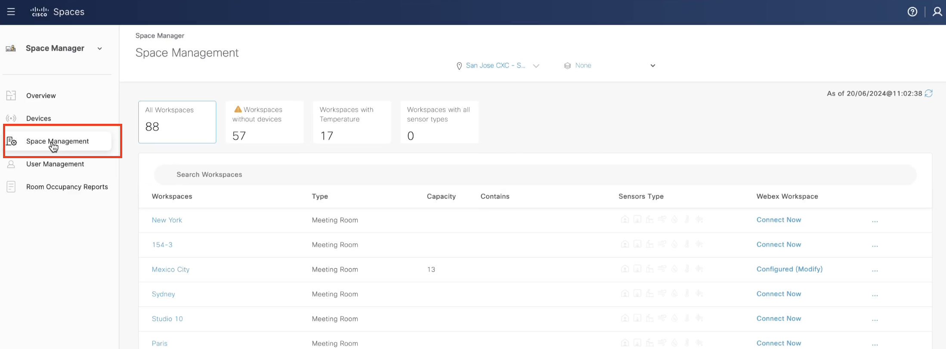Filter by Workspaces with Temperature
Viewport: 946px width, 349px height.
click(352, 122)
